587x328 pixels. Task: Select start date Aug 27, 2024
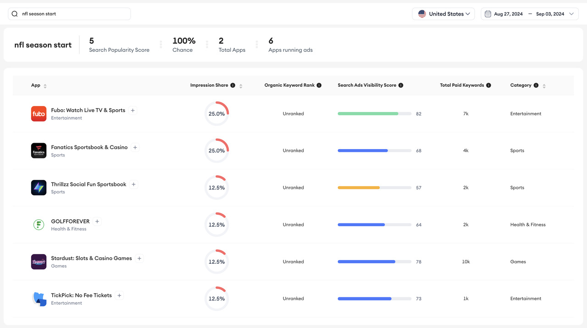(x=508, y=14)
